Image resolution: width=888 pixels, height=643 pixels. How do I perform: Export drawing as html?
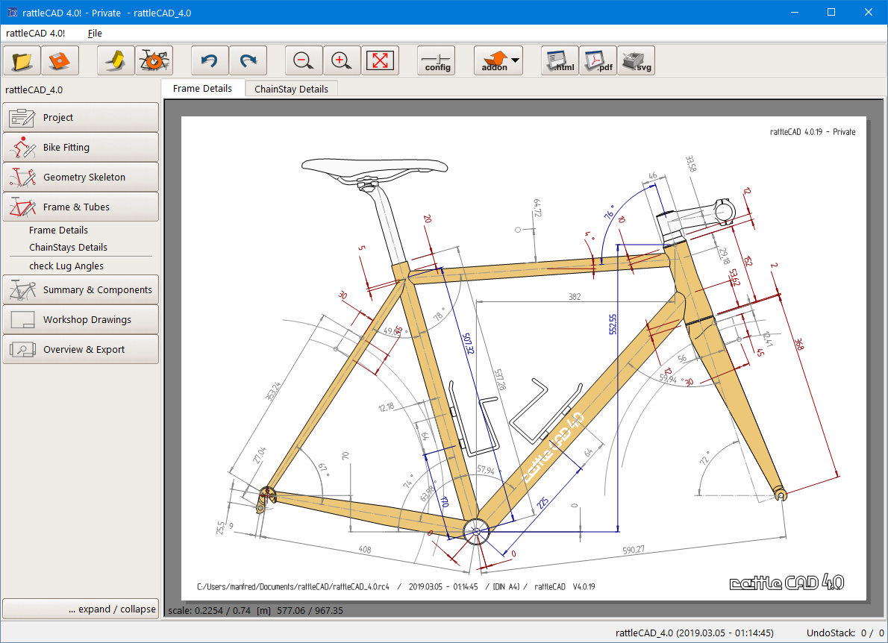click(560, 60)
